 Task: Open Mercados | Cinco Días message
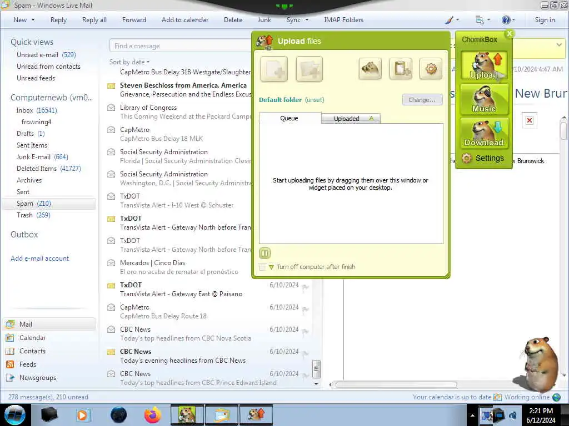tap(179, 267)
